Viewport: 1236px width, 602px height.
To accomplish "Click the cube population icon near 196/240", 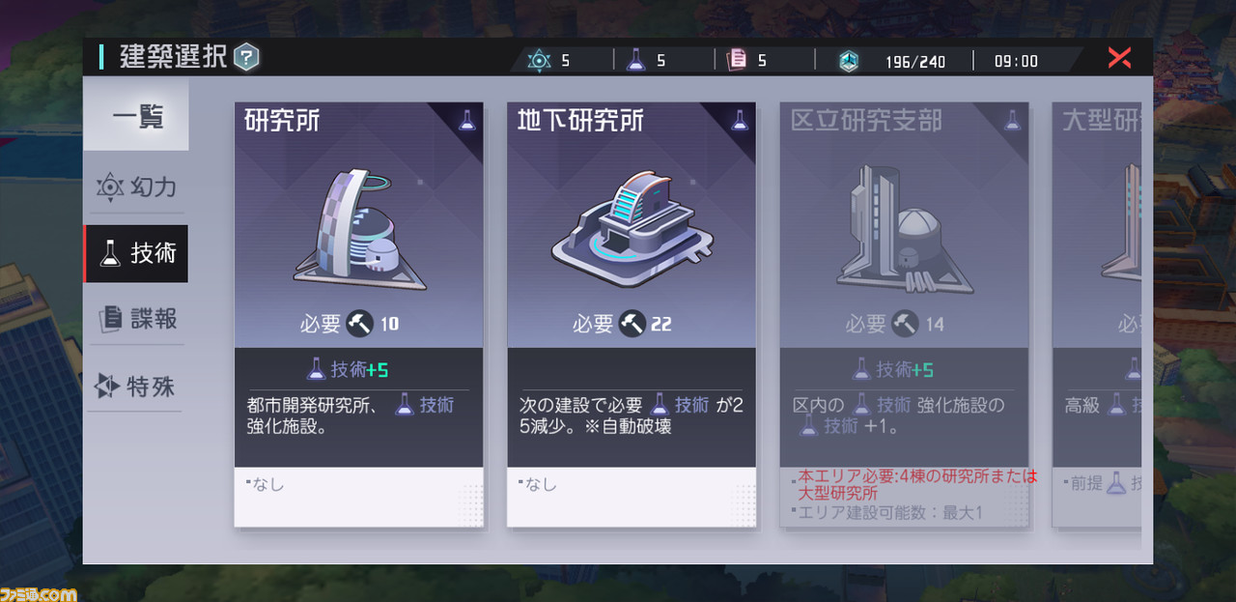I will [x=849, y=61].
